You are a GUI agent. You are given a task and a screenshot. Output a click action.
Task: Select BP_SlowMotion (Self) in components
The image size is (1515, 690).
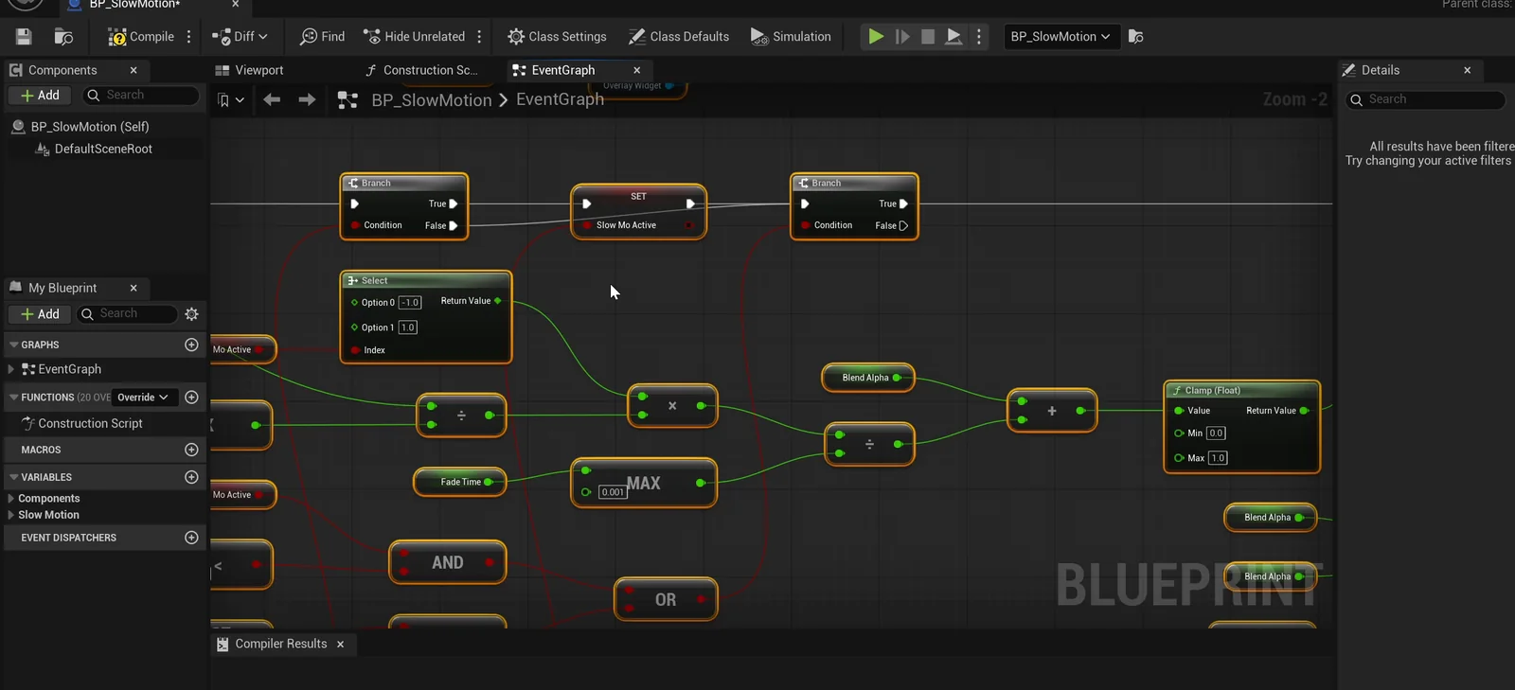click(x=90, y=127)
